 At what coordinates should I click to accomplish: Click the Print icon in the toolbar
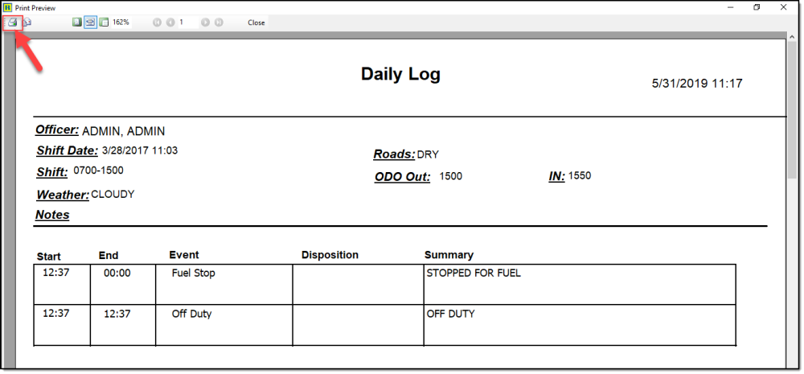[x=12, y=23]
